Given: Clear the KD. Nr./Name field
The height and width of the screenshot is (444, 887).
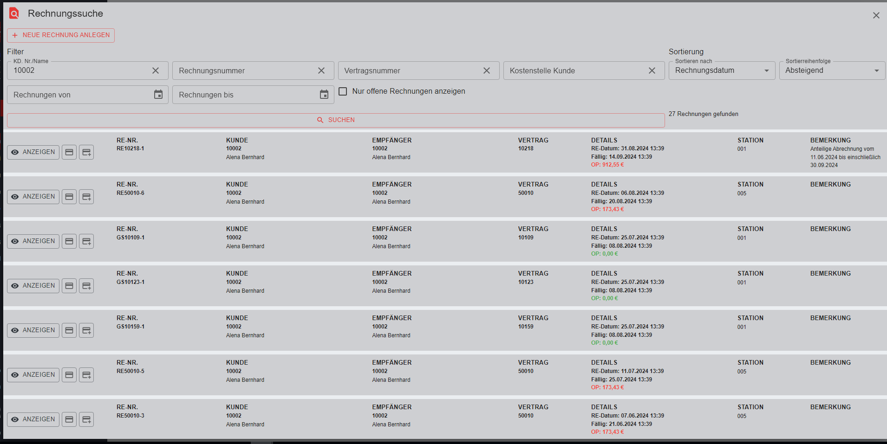Looking at the screenshot, I should 156,71.
